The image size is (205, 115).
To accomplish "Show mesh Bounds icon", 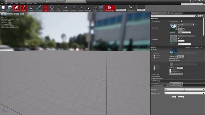I will click(x=52, y=8).
